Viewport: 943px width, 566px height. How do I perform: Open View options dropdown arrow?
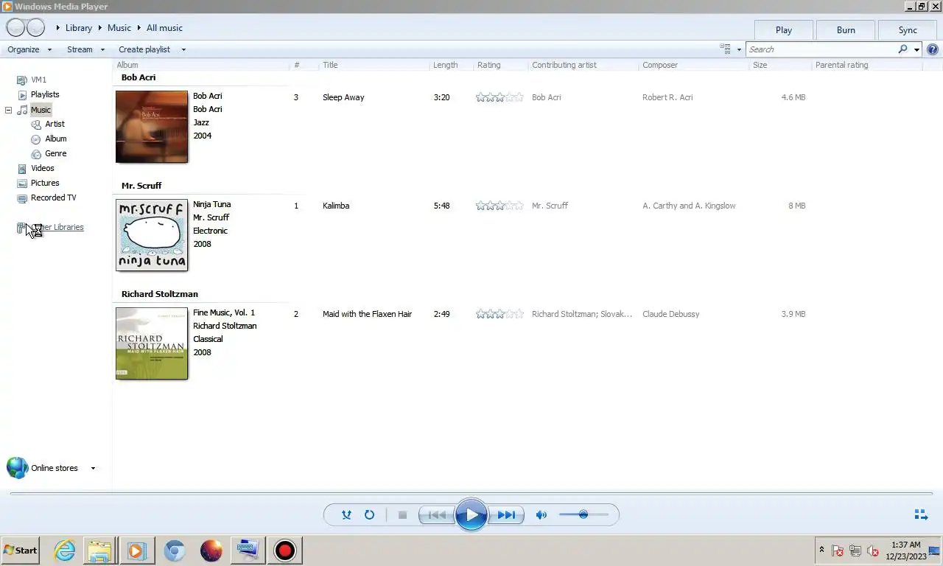click(739, 50)
